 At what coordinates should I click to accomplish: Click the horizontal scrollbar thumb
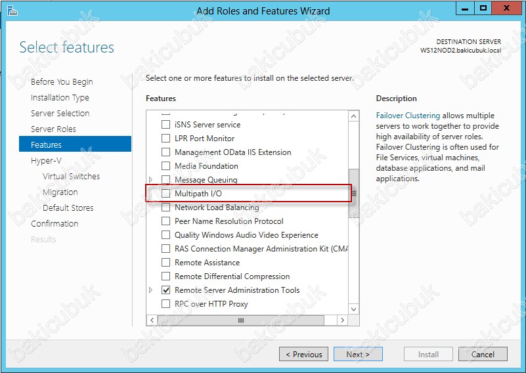tap(241, 320)
